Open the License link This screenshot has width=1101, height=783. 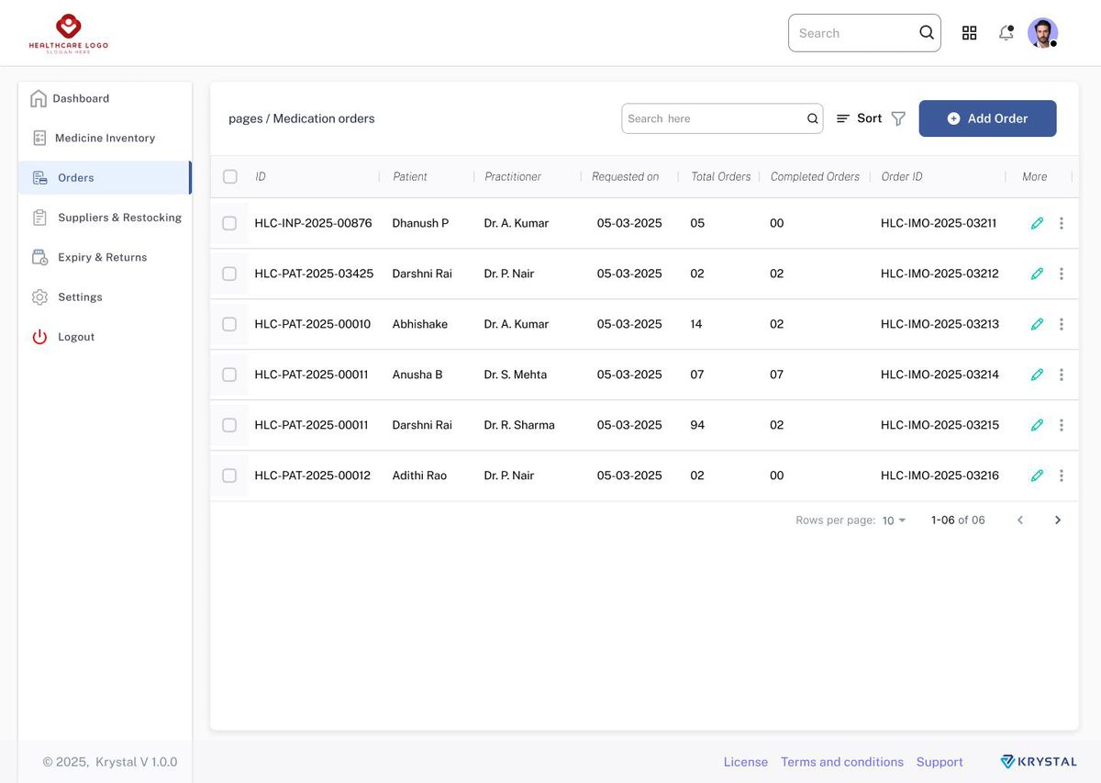pos(746,762)
